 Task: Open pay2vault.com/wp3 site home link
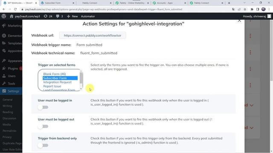coord(25,16)
